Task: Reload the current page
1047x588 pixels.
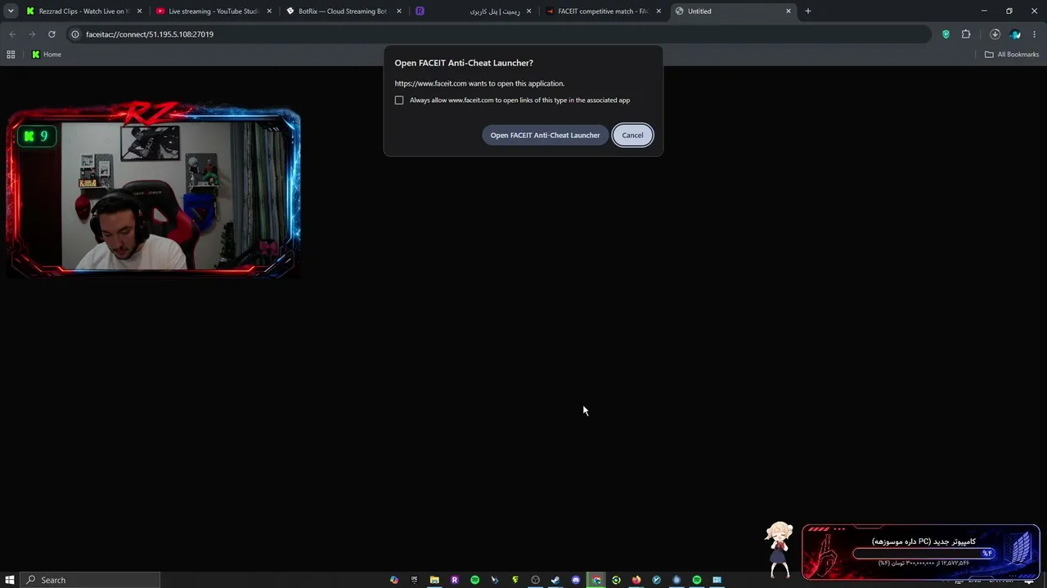Action: [x=52, y=34]
